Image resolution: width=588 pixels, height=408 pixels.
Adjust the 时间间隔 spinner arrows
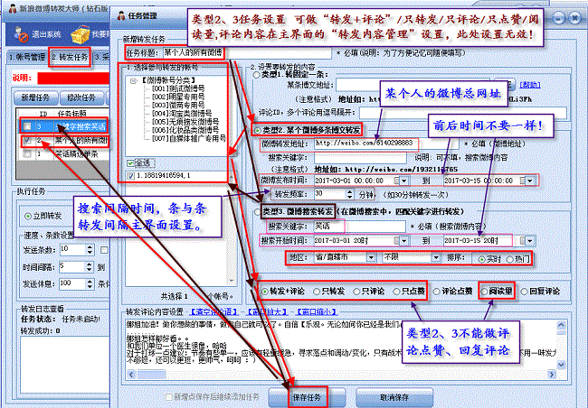point(89,266)
